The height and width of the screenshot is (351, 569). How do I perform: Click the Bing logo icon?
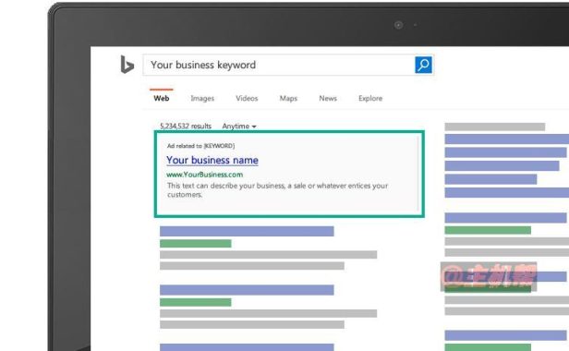point(127,65)
